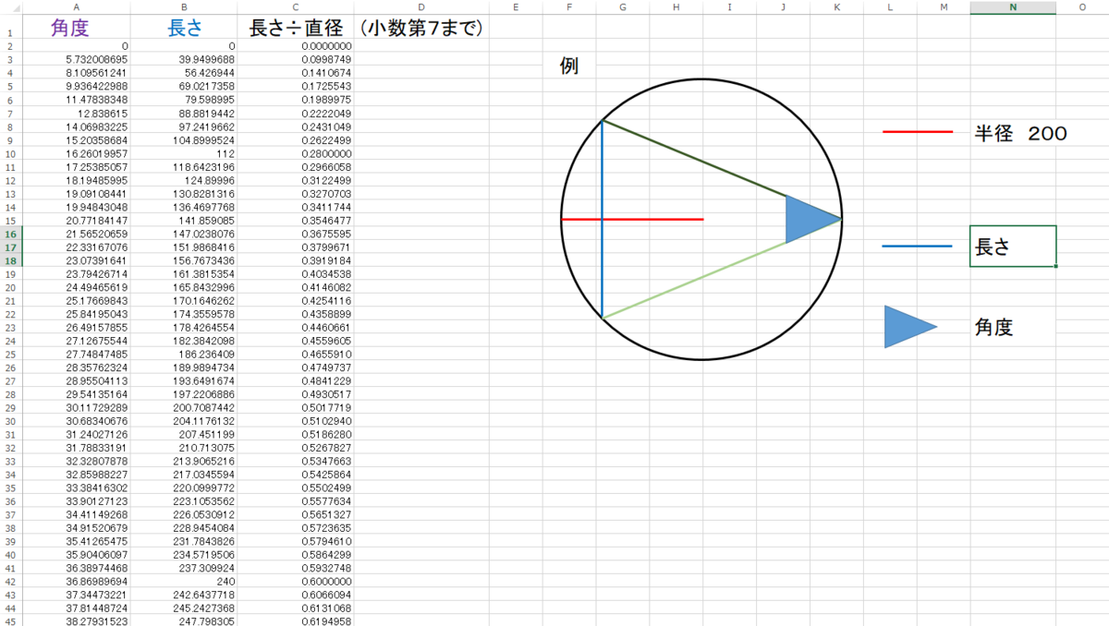Screen dimensions: 1109x626
Task: Click cell with value 5.732008695
Action: [x=76, y=59]
